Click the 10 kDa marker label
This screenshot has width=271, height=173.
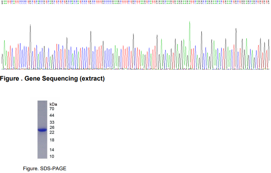point(52,156)
